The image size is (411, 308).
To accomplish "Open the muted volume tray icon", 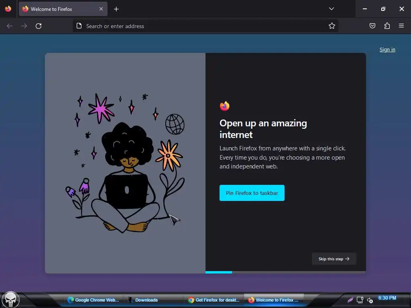I will 370,300.
